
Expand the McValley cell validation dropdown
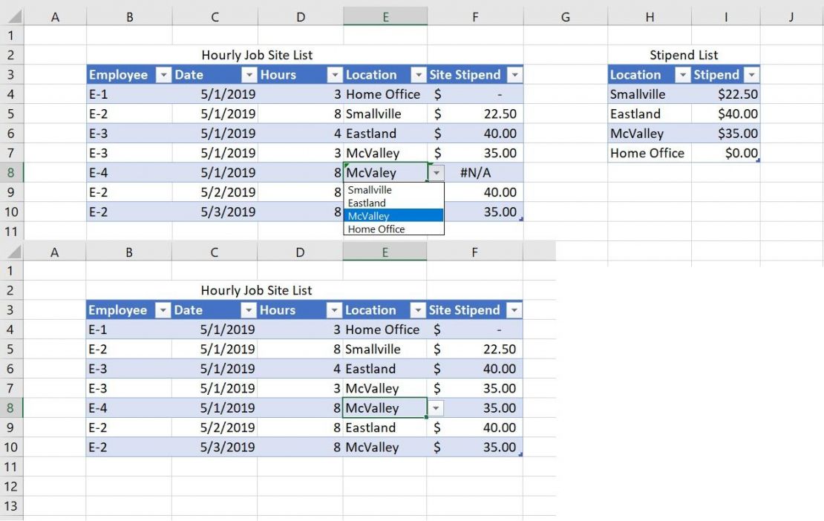tap(438, 408)
